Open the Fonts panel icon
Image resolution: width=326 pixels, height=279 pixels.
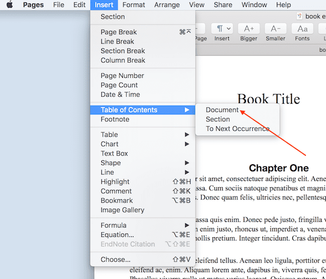[x=302, y=29]
